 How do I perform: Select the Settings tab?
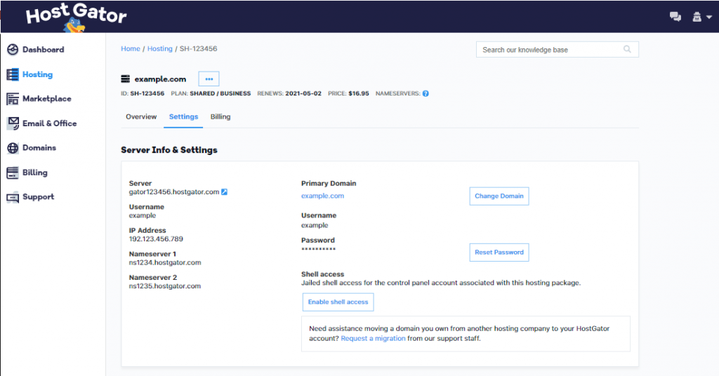pyautogui.click(x=183, y=116)
